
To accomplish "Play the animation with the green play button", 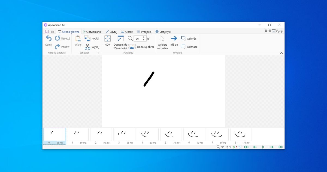I will point(263,147).
